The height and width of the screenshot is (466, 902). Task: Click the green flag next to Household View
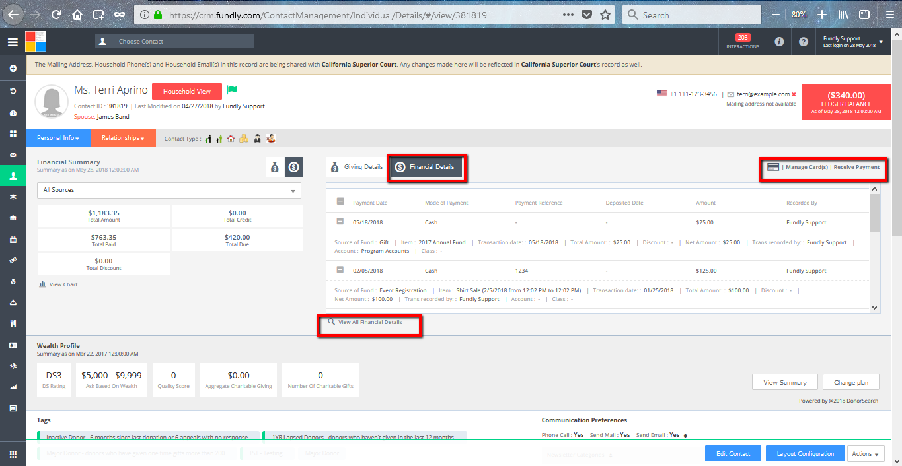232,90
